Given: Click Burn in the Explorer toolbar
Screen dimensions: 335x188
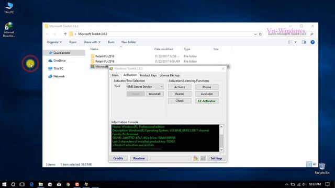Looking at the screenshot, I should click(x=111, y=42).
